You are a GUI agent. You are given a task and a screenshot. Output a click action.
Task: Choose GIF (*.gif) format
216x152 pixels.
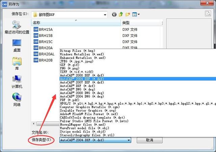pyautogui.click(x=138, y=65)
